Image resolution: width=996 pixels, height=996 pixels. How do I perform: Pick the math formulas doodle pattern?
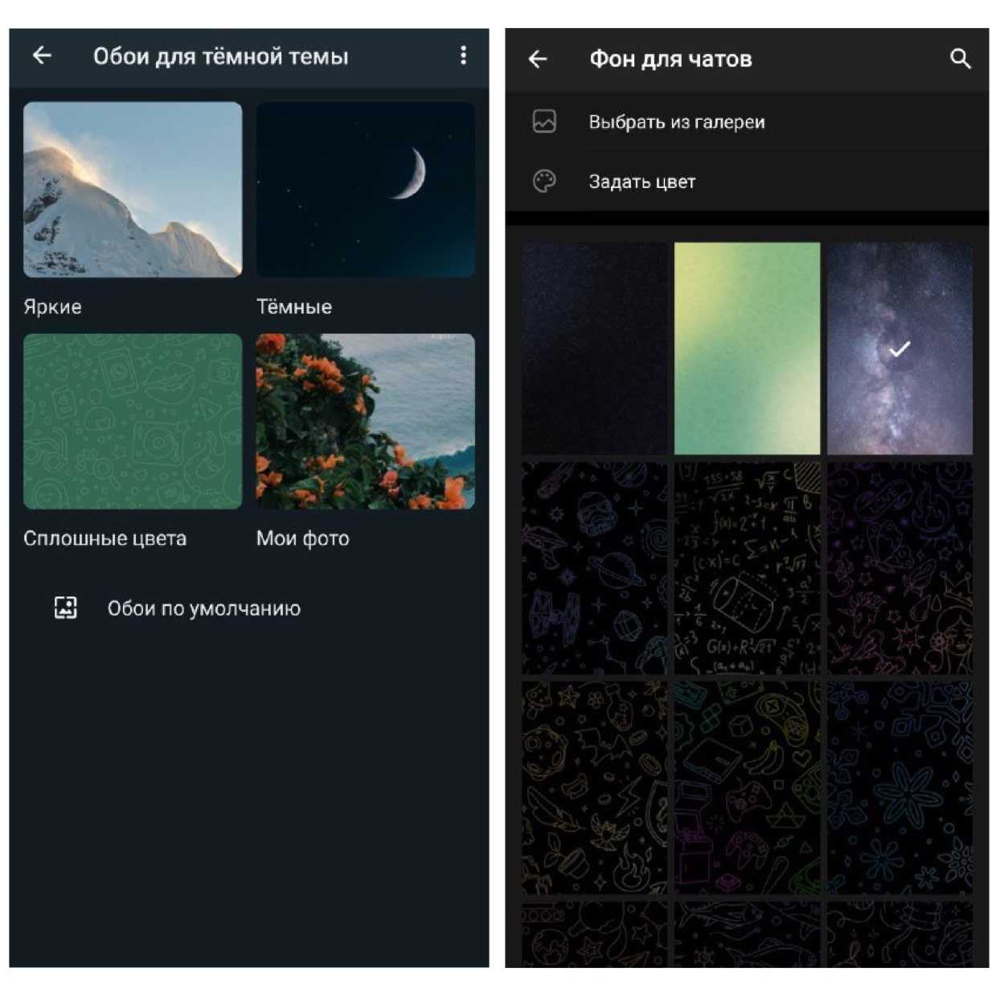coord(747,568)
